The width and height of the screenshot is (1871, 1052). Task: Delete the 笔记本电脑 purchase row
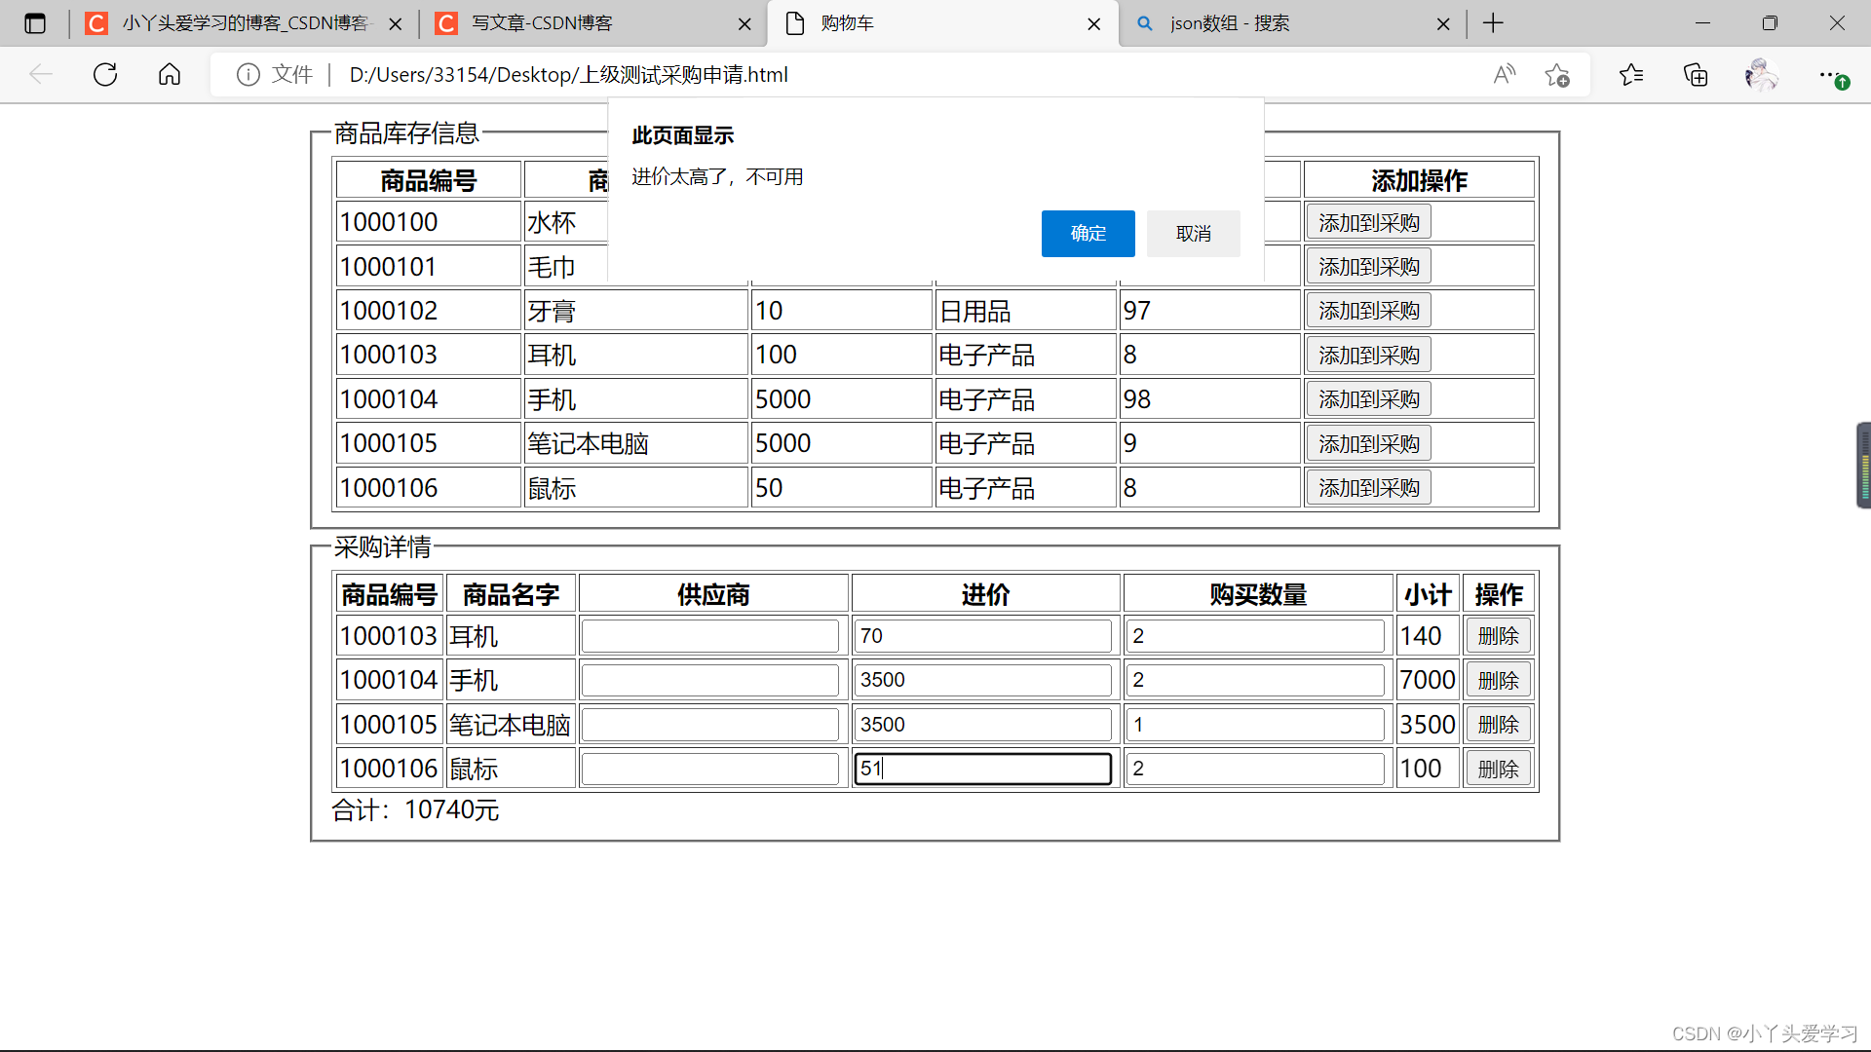1498,725
